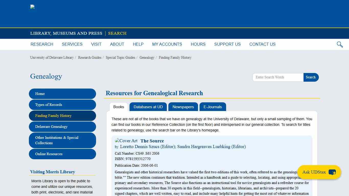The width and height of the screenshot is (349, 196).
Task: Switch to the Databases at UD tab
Action: pyautogui.click(x=148, y=107)
